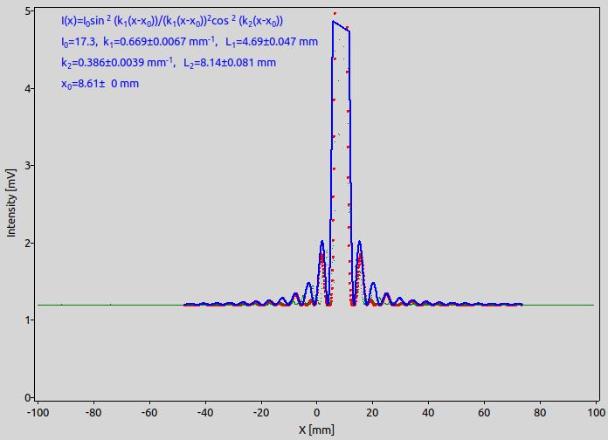Click the left blue side lobe near 2

[321, 243]
